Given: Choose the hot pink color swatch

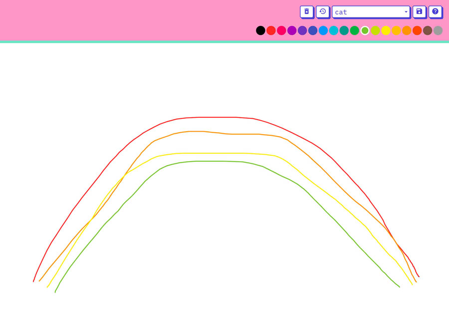Looking at the screenshot, I should tap(281, 30).
